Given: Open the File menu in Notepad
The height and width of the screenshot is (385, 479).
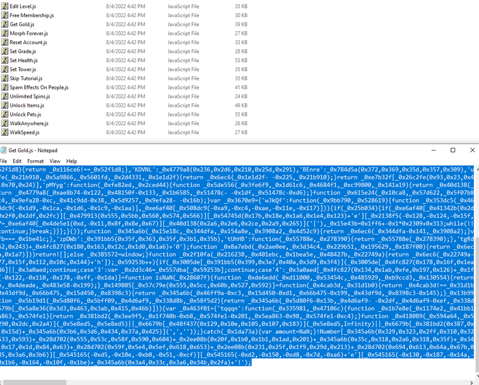Looking at the screenshot, I should point(3,161).
